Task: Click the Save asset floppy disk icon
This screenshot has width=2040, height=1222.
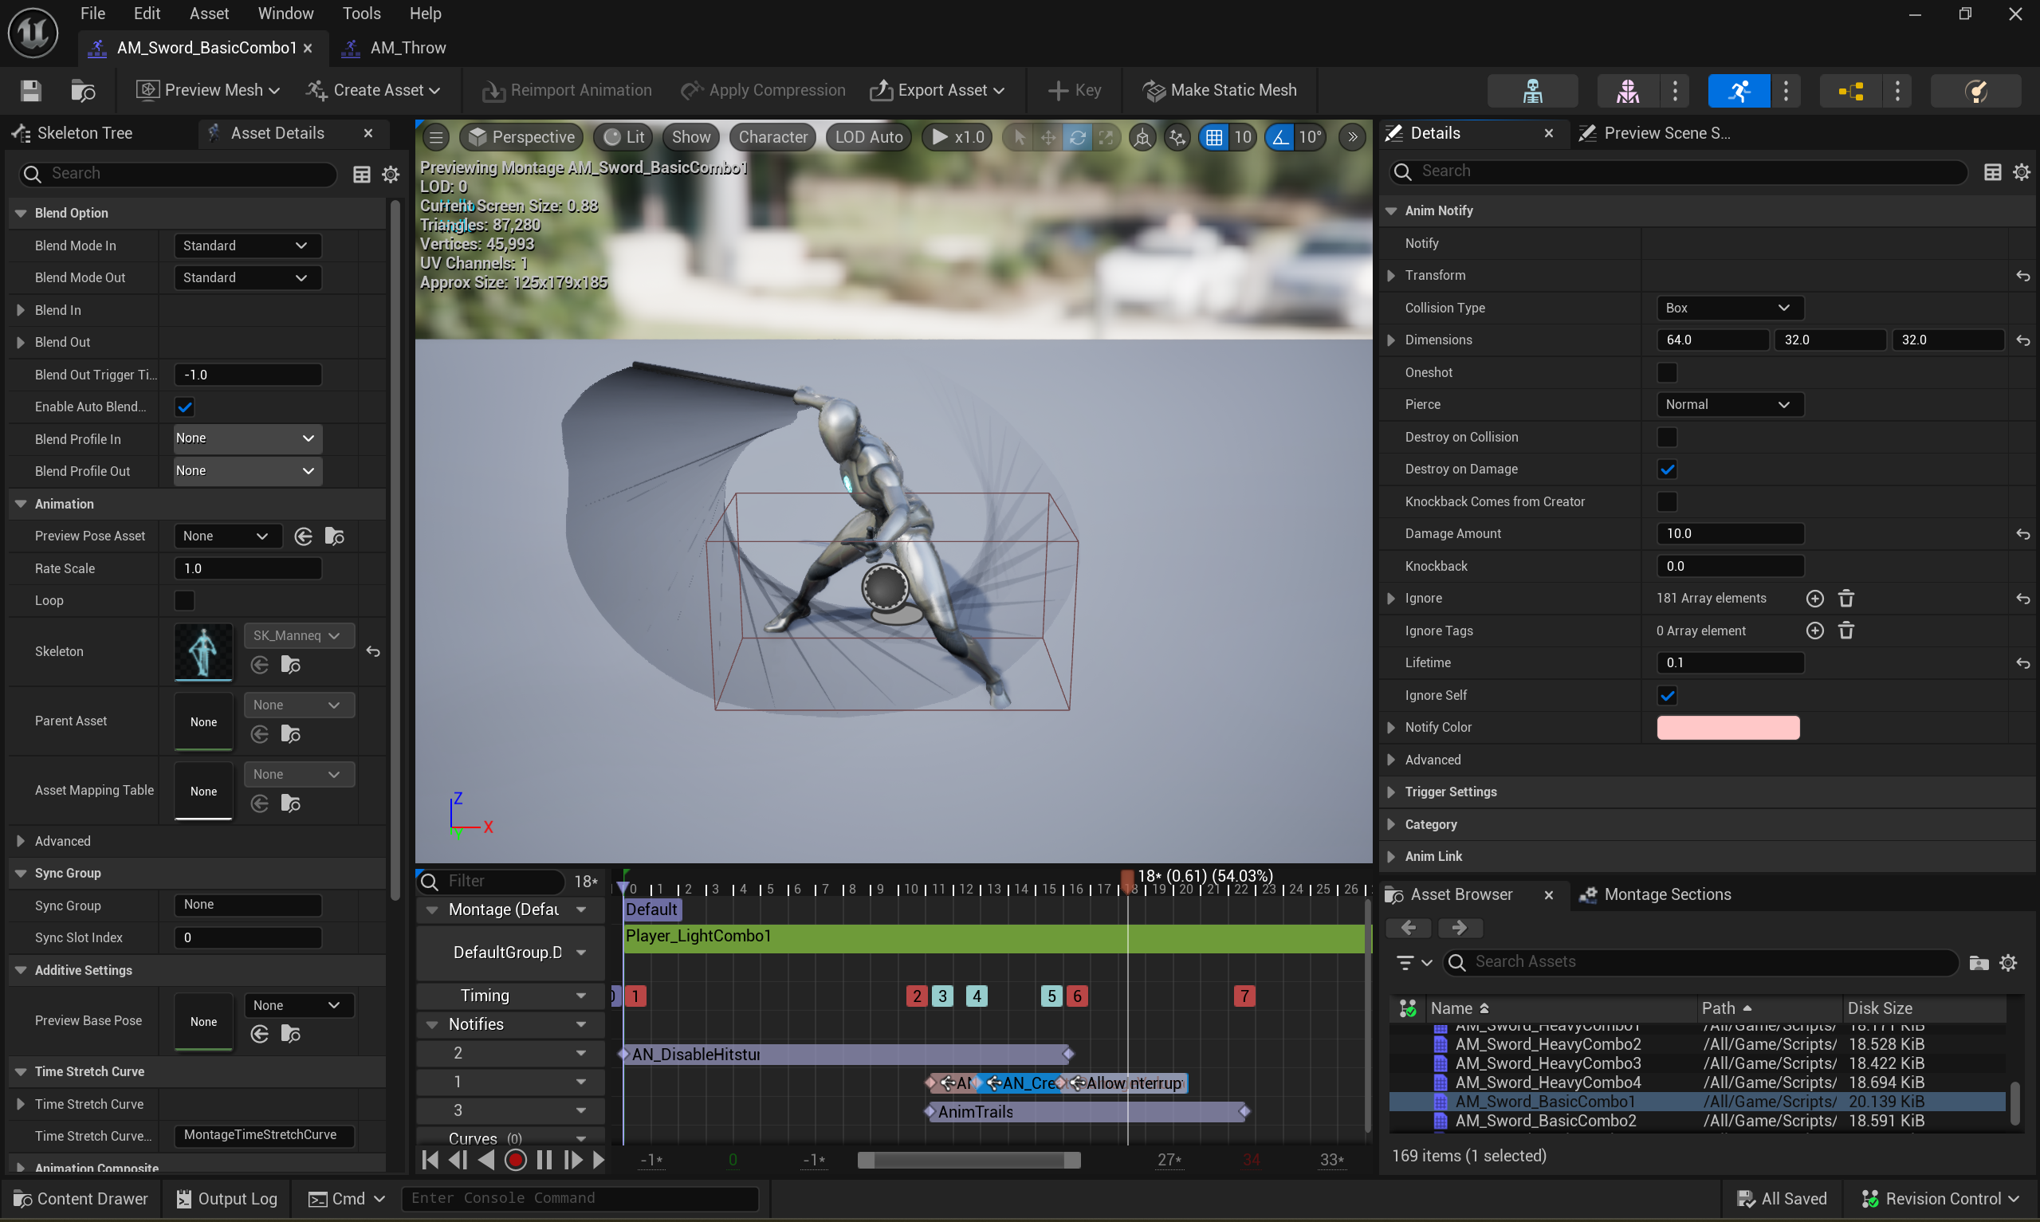Action: coord(30,91)
